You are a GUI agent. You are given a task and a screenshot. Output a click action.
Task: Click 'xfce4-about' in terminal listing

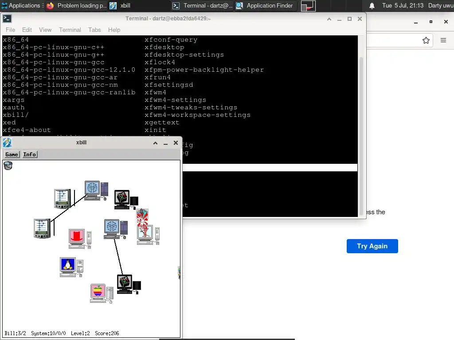27,130
